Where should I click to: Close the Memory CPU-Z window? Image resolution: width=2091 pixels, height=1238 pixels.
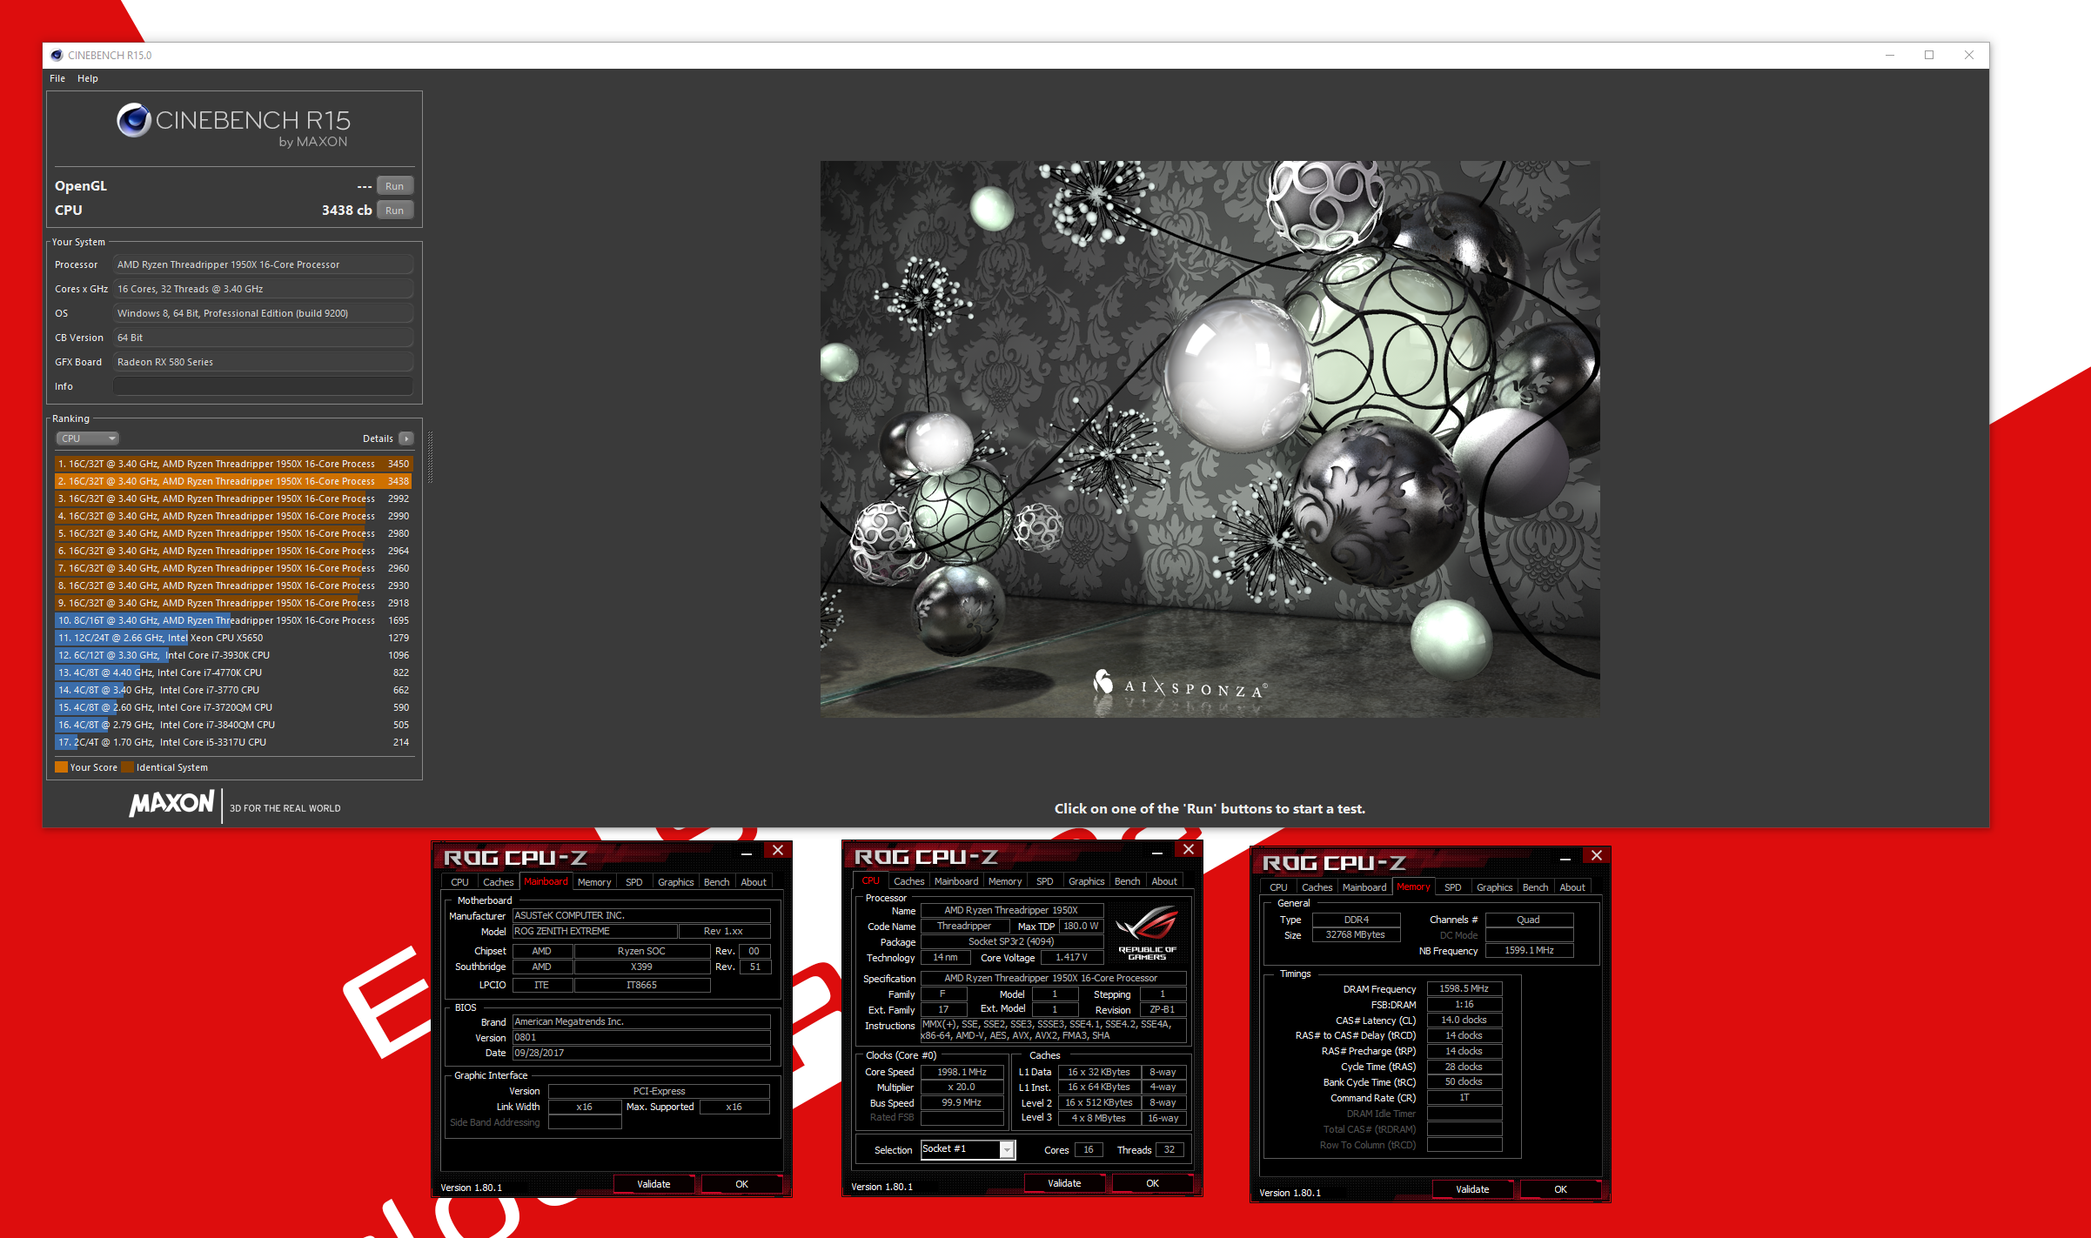click(x=1597, y=855)
